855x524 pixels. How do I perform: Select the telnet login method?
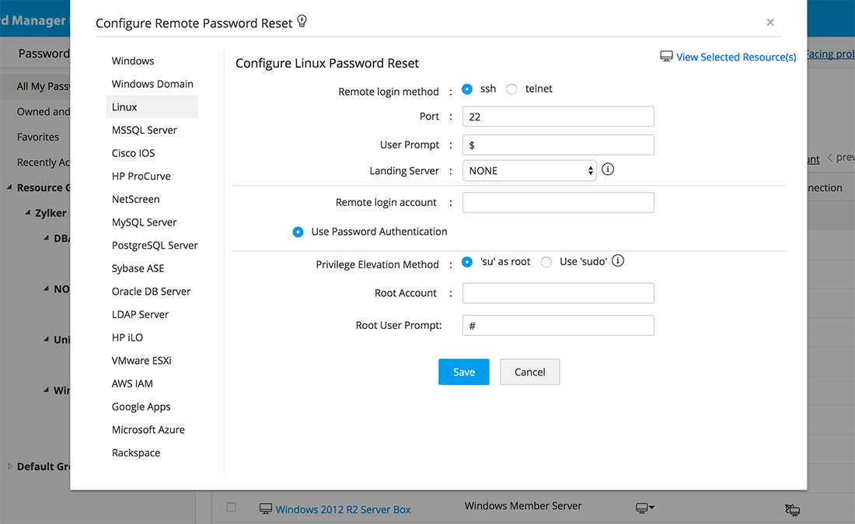511,89
